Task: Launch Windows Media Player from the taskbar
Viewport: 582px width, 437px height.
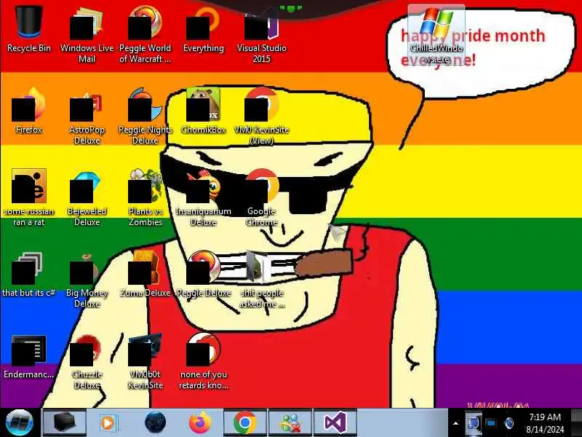Action: click(108, 422)
